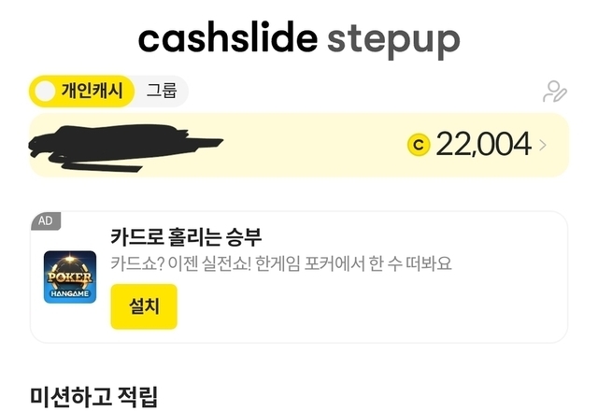Tap the ad description about 한게임 포커

point(280,263)
